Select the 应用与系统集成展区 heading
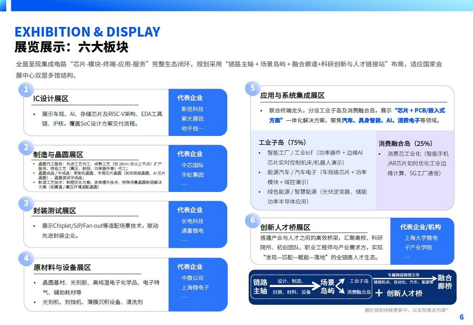Viewport: 473px width, 325px height. [x=292, y=96]
